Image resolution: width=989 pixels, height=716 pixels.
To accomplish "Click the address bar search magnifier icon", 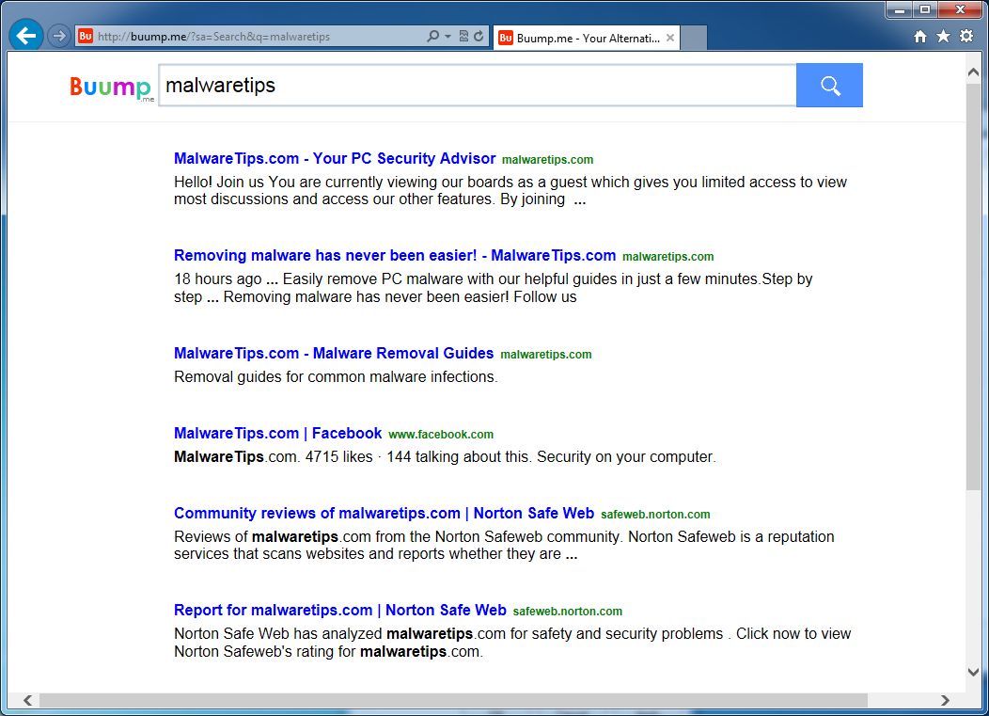I will pyautogui.click(x=432, y=36).
